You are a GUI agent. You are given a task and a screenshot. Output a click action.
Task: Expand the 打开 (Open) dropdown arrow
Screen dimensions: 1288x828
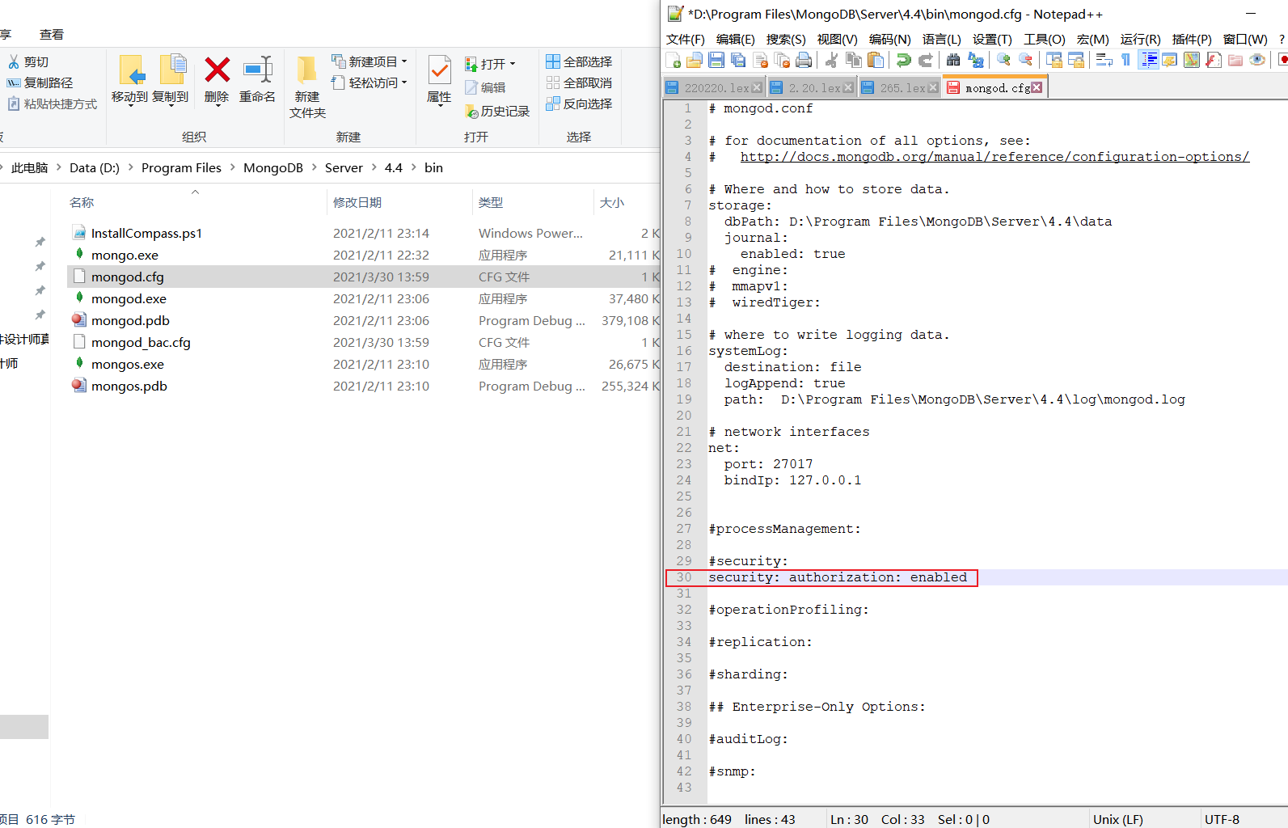pos(513,64)
